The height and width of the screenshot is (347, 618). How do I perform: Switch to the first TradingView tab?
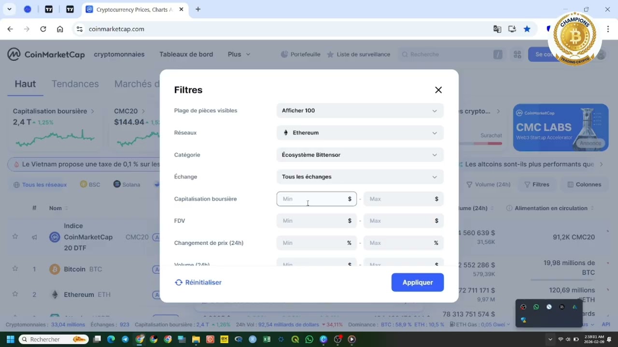click(49, 9)
